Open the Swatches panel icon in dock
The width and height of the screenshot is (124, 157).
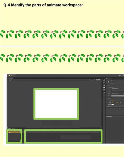tap(104, 82)
